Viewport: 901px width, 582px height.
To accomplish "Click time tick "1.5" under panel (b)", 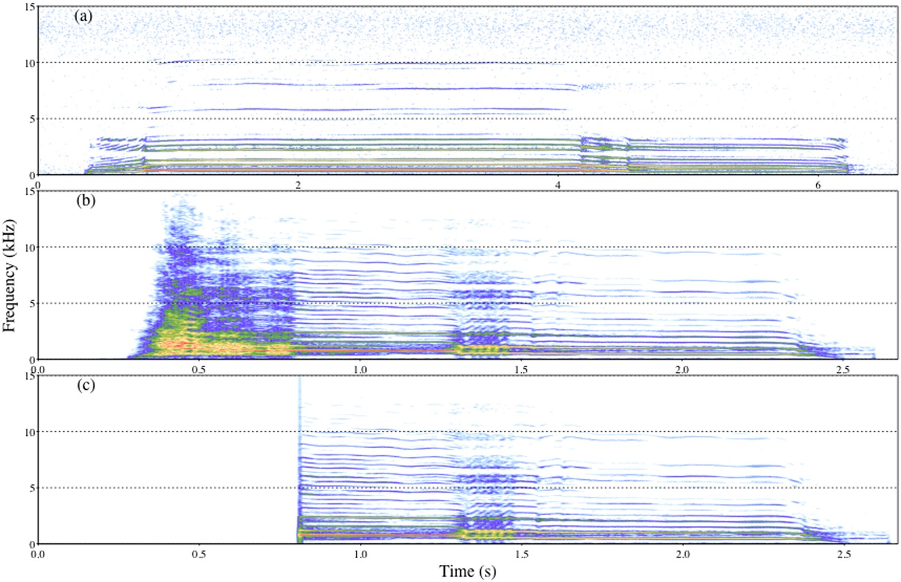I will tap(521, 370).
